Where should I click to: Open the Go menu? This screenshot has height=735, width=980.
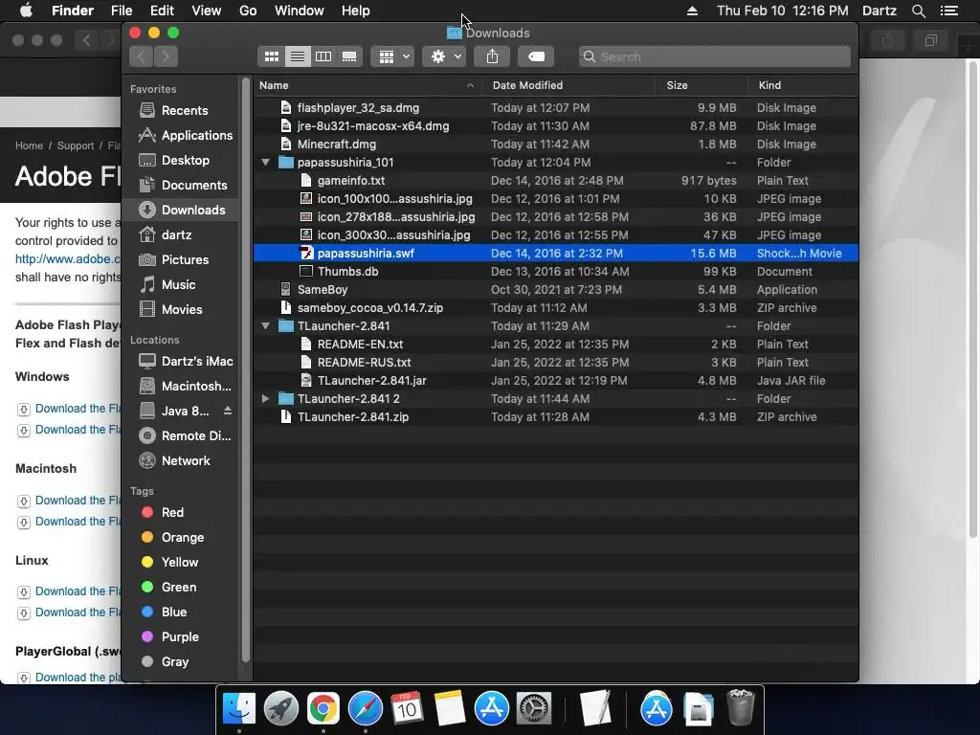[x=248, y=11]
